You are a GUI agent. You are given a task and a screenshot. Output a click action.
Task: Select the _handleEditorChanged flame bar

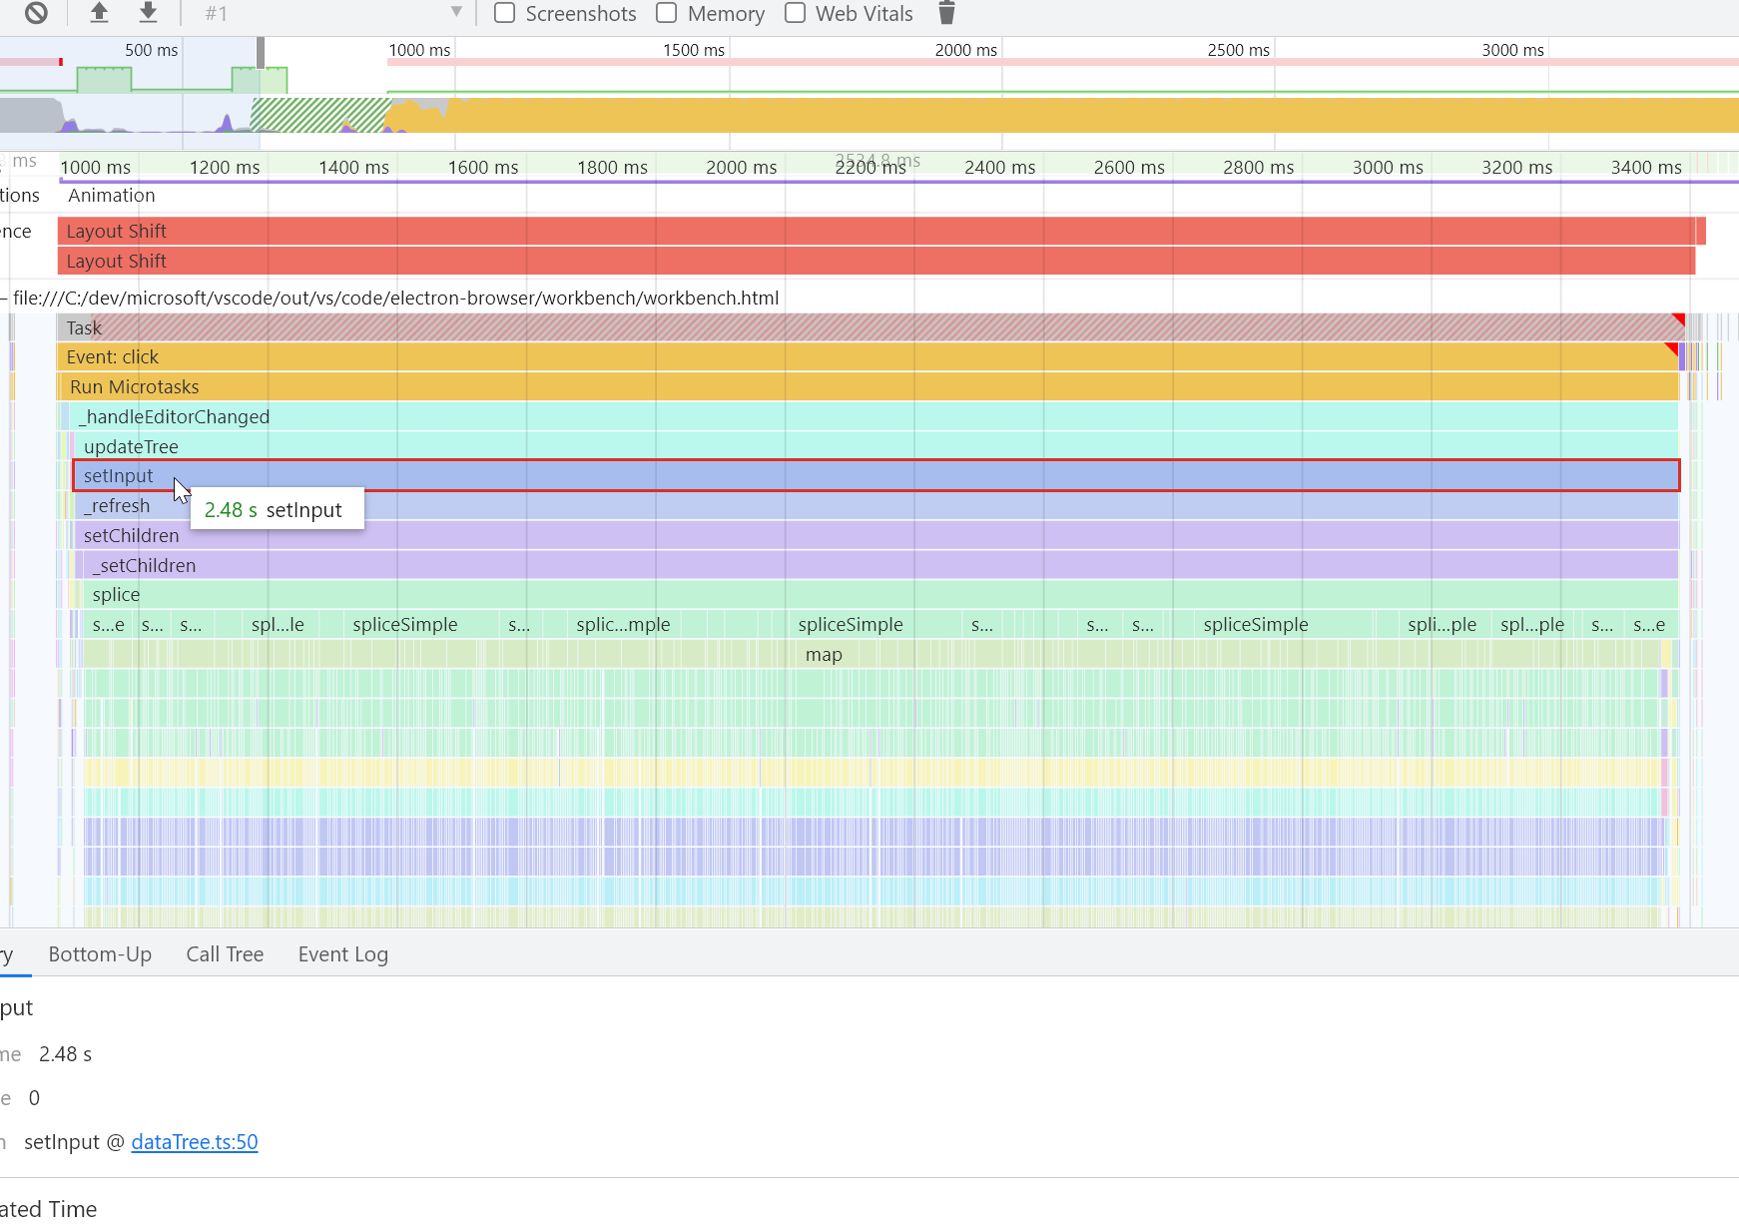click(x=873, y=417)
